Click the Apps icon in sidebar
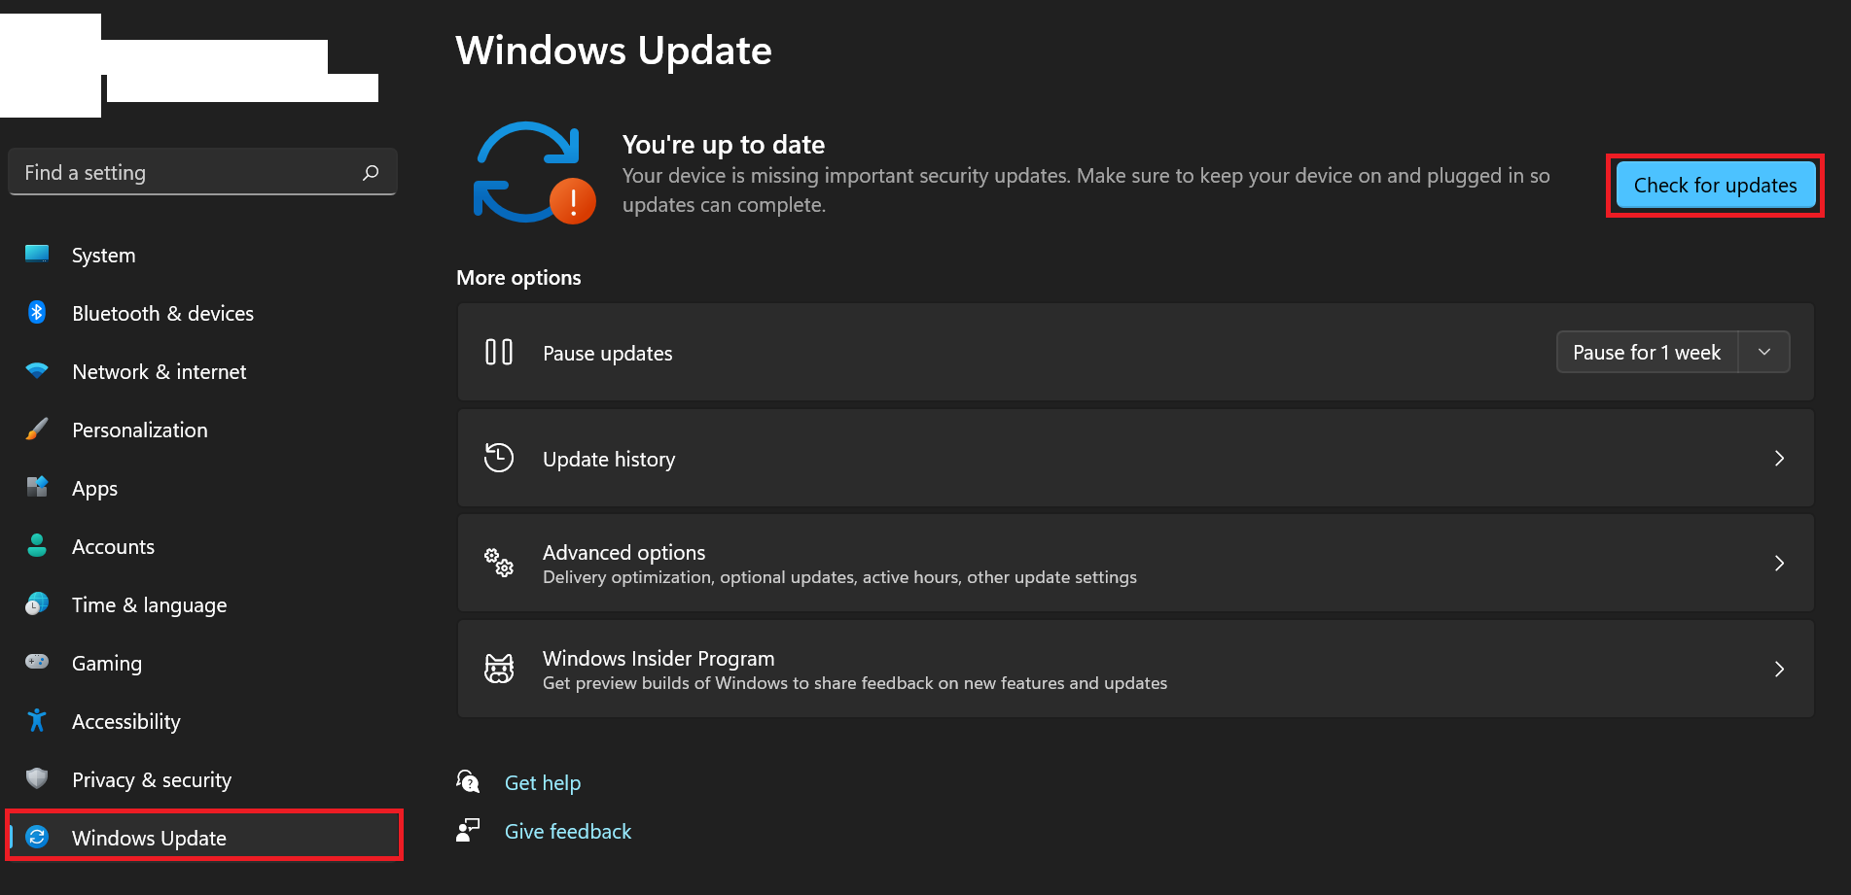 pos(37,487)
